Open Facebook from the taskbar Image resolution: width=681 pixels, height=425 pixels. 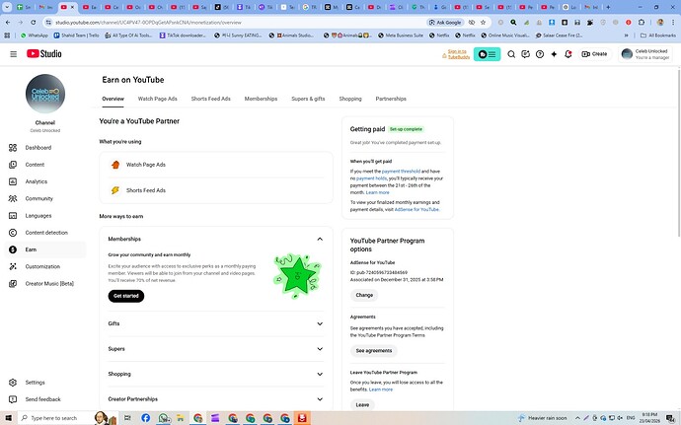tap(145, 418)
